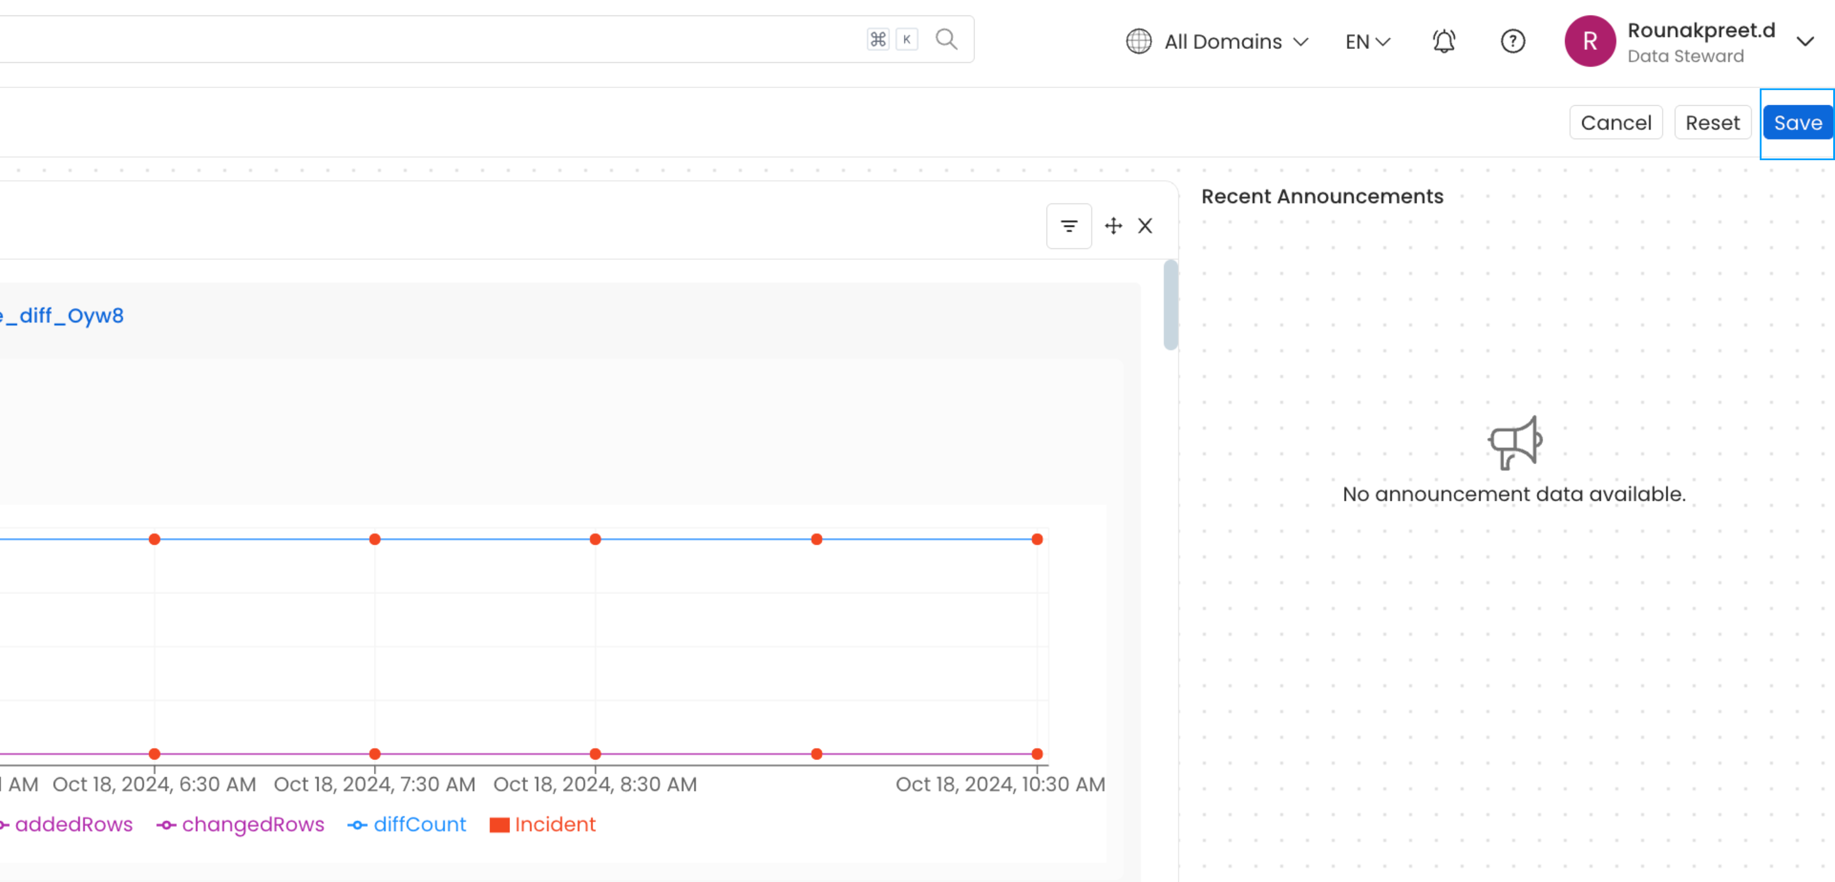Click the Recent Announcements heading
This screenshot has width=1835, height=882.
coord(1322,196)
